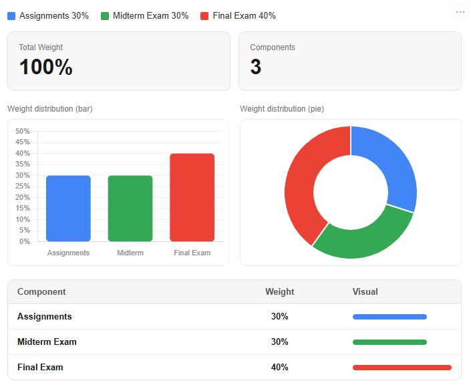The width and height of the screenshot is (471, 389).
Task: Click the 40% weight value in table
Action: point(279,367)
